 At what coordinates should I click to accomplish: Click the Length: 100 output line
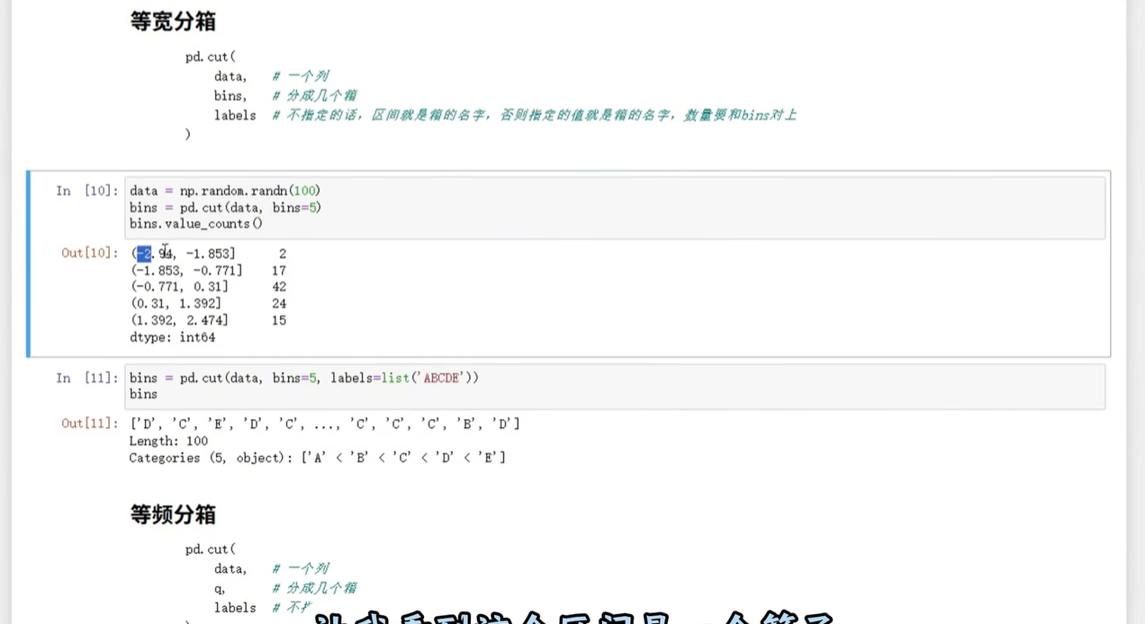[x=168, y=441]
